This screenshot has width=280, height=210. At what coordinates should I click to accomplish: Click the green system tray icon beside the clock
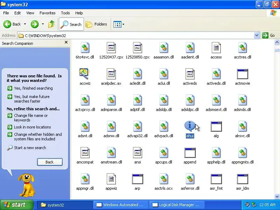pos(254,205)
